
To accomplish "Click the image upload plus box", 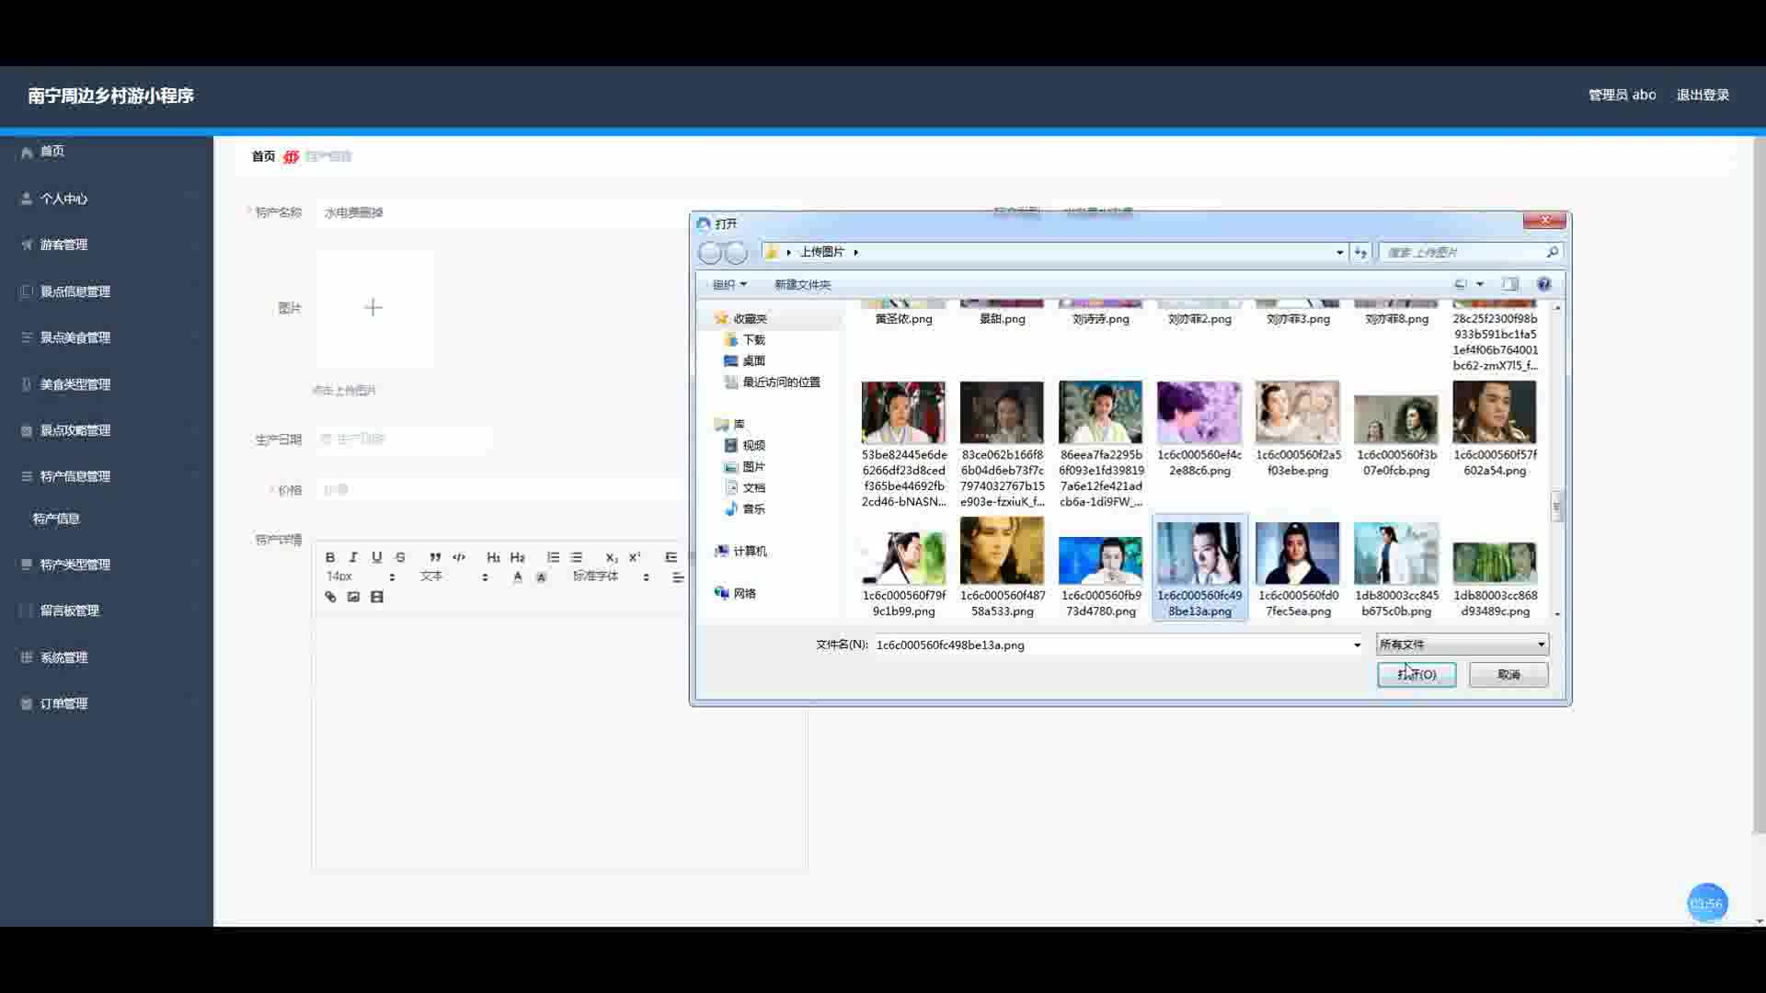I will click(x=373, y=308).
